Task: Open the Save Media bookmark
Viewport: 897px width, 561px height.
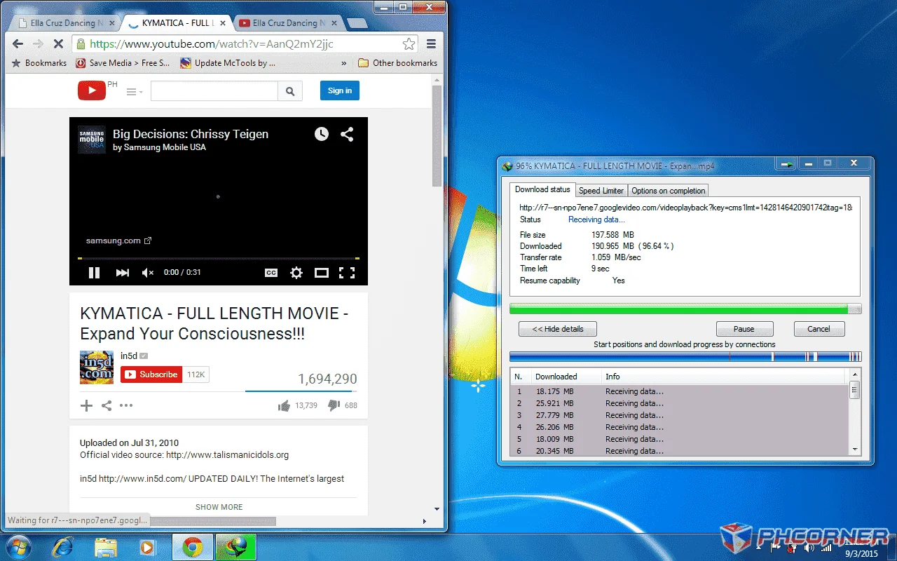Action: [x=123, y=62]
